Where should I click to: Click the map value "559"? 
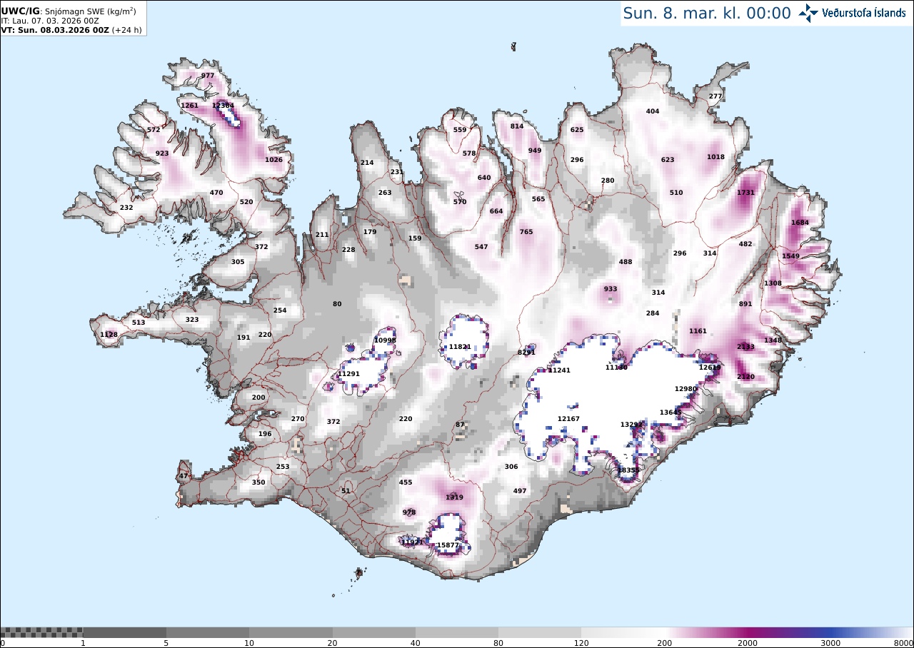click(x=460, y=130)
